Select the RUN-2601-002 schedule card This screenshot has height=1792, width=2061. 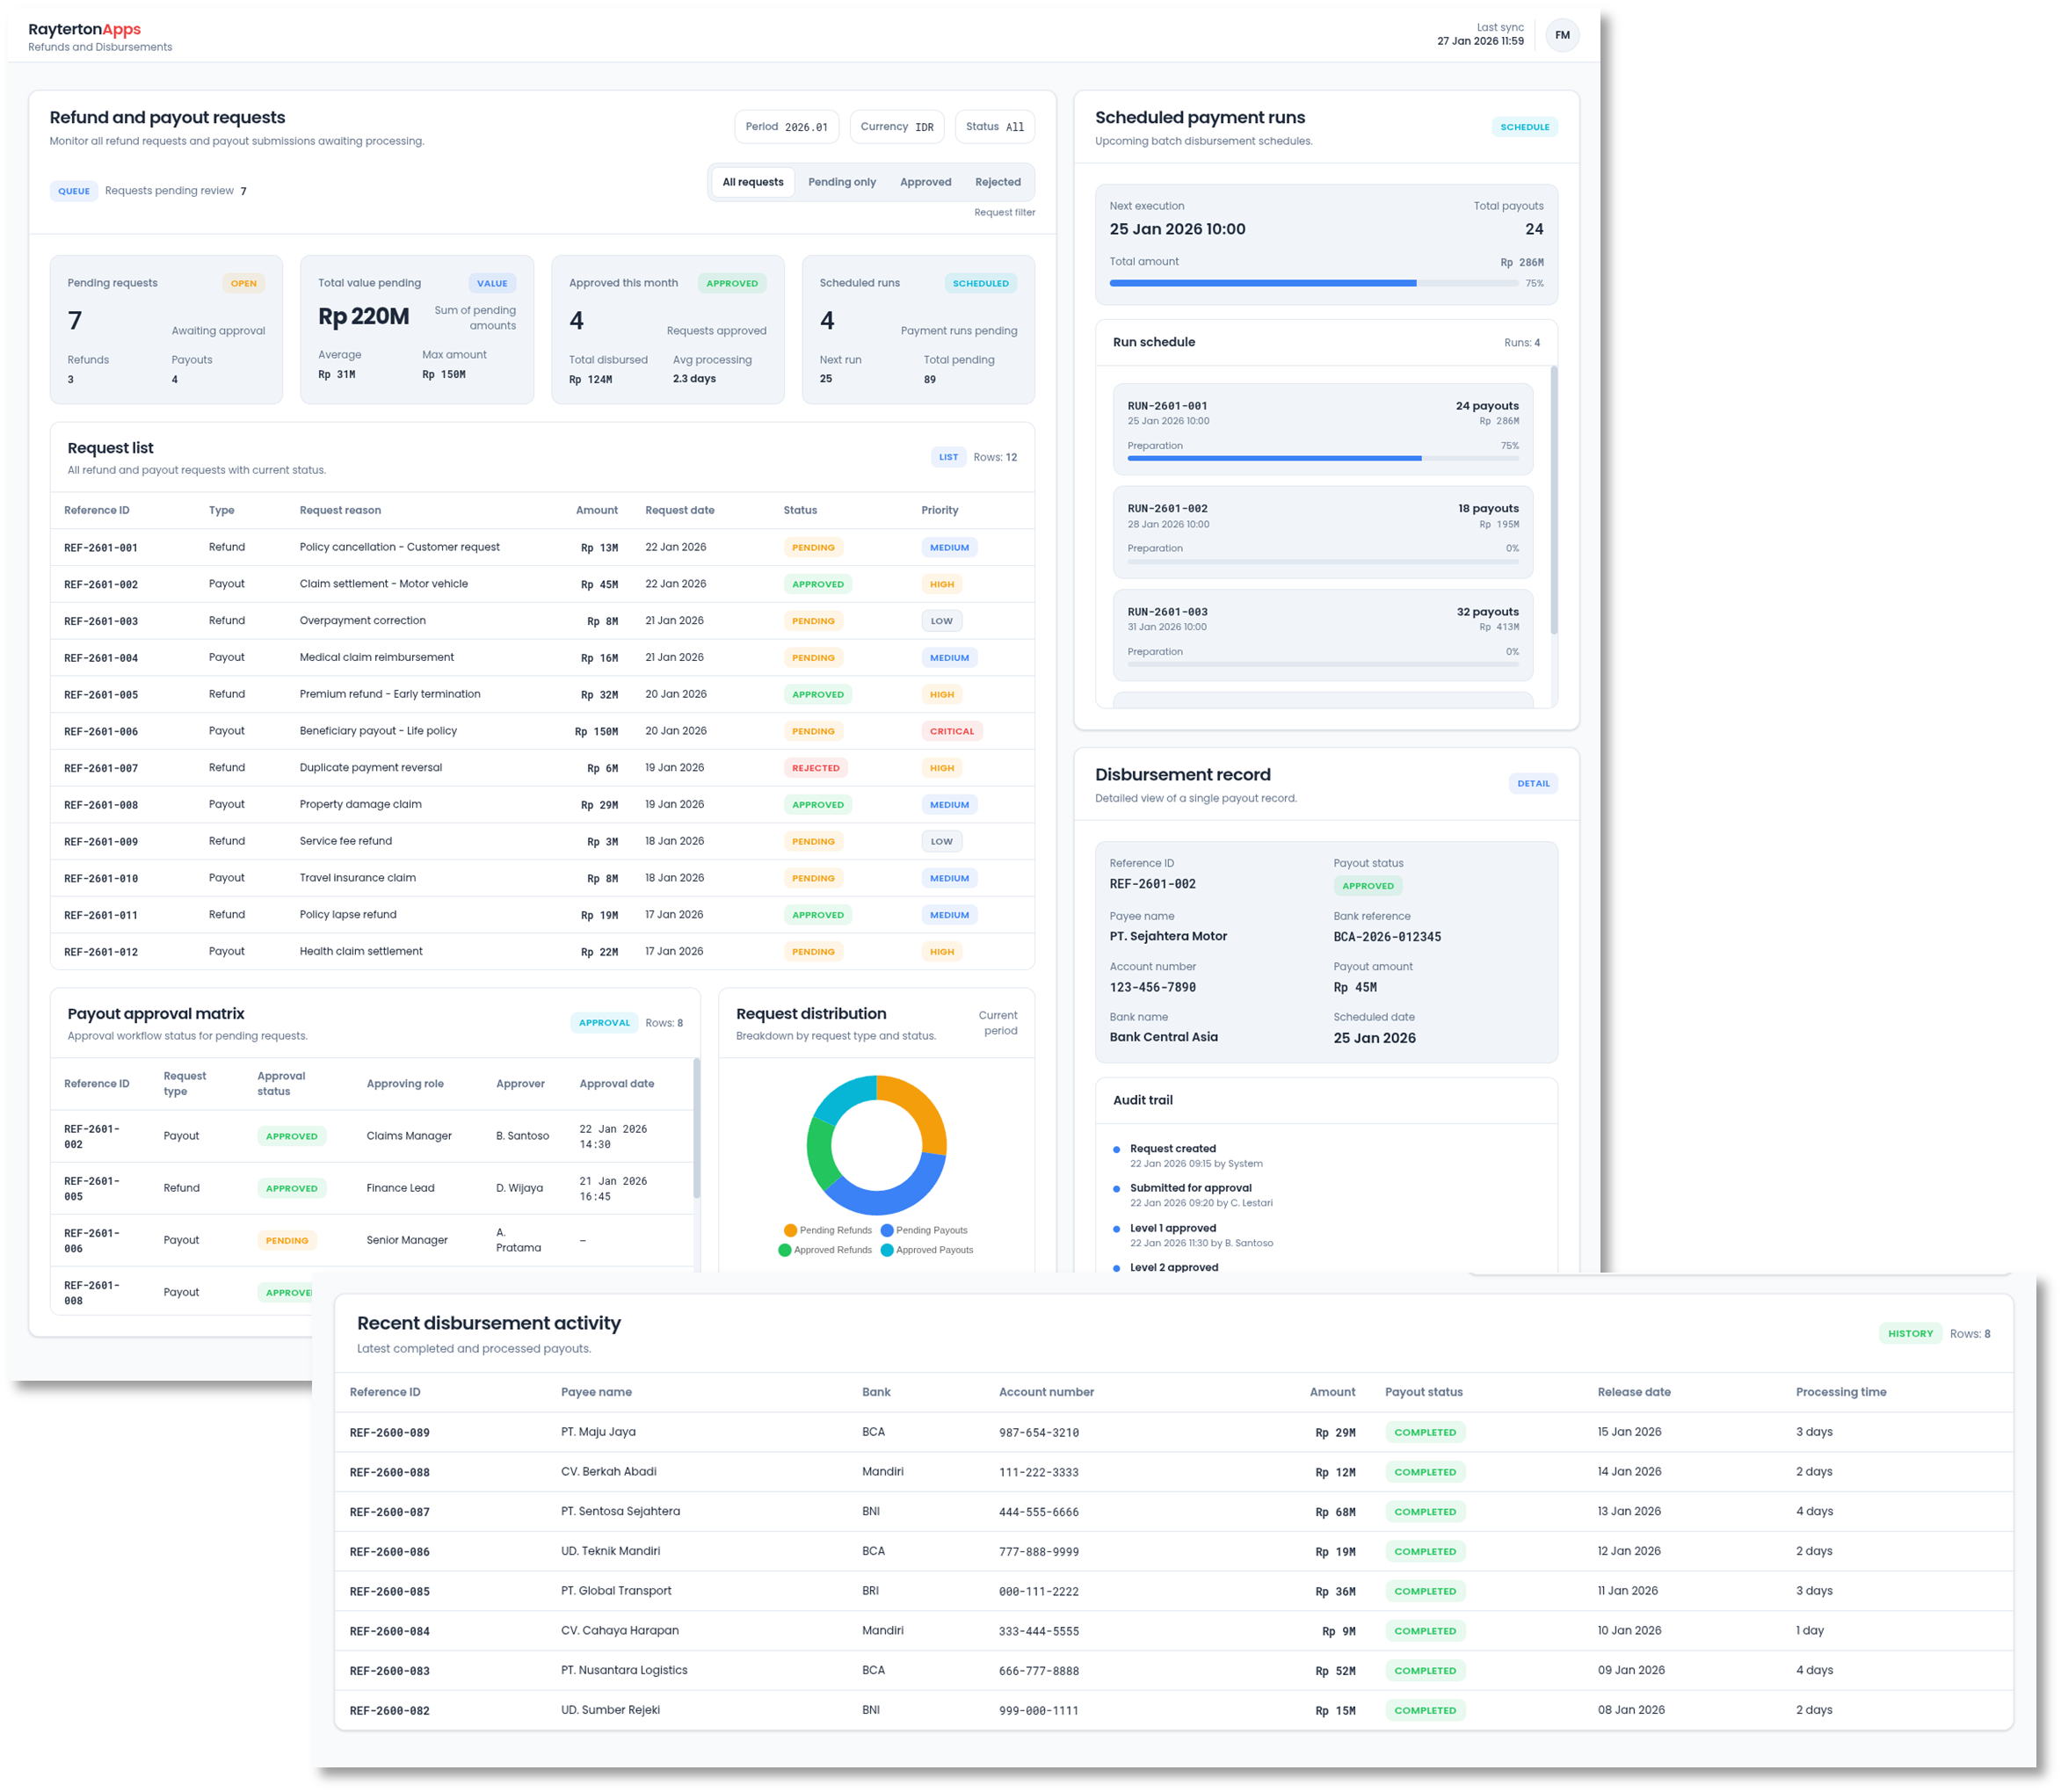(1322, 531)
